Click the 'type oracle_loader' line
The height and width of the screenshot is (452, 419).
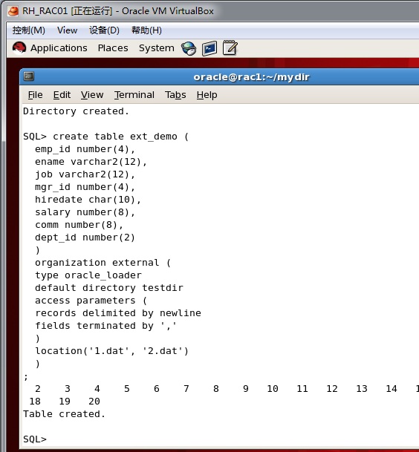pyautogui.click(x=88, y=275)
